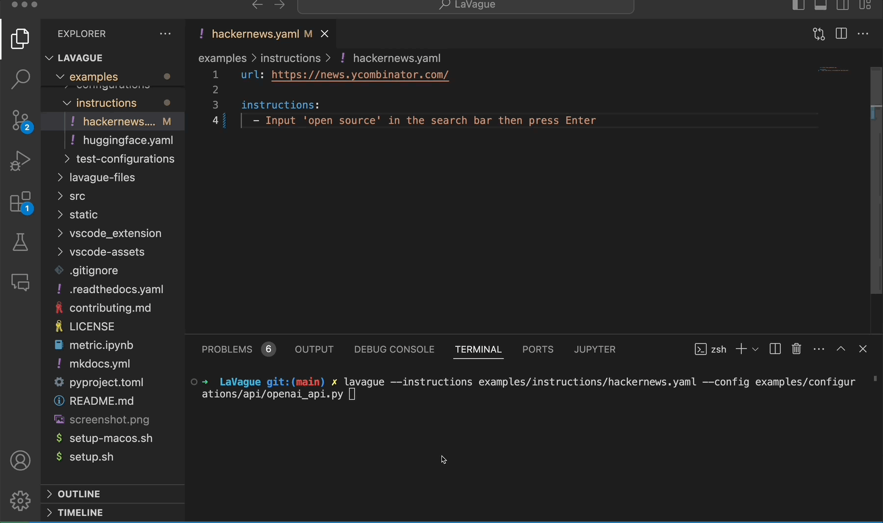
Task: Open customize layout icon
Action: point(865,5)
